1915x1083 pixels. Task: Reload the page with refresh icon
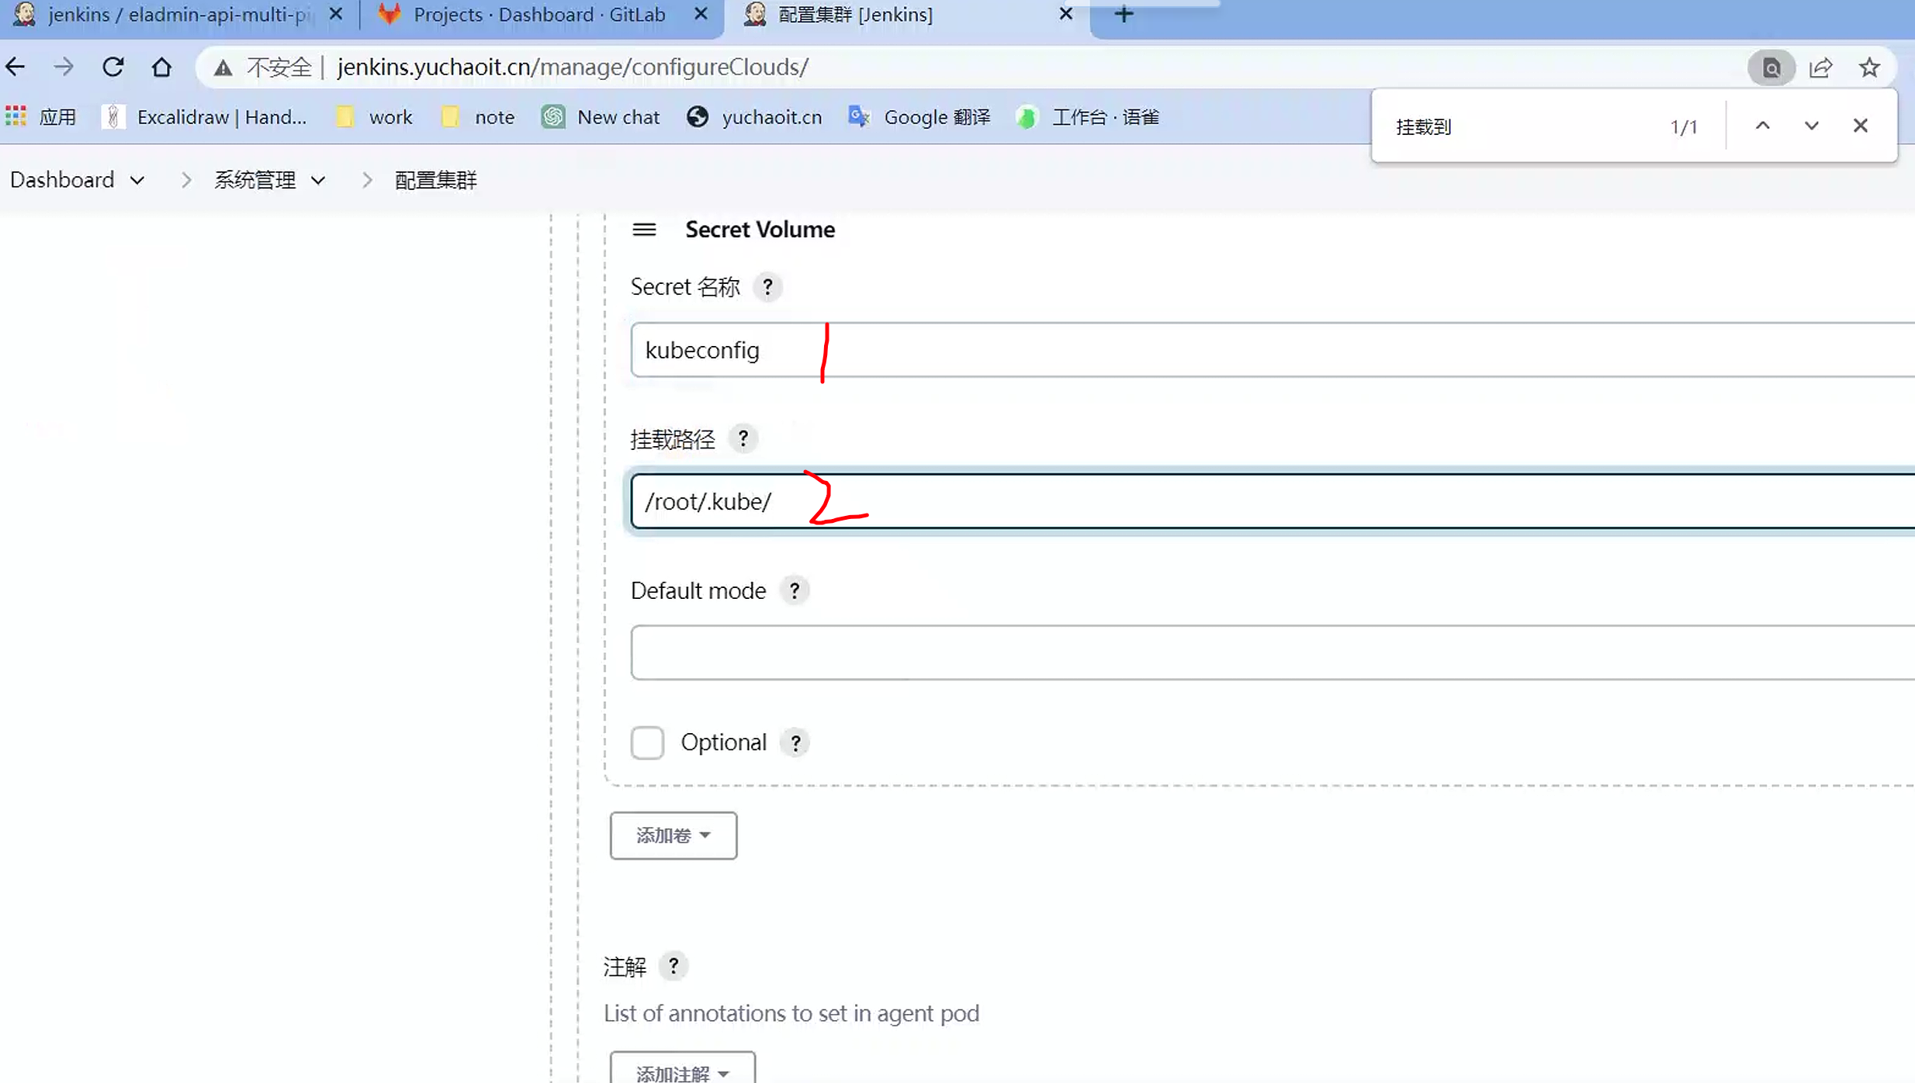[x=113, y=67]
